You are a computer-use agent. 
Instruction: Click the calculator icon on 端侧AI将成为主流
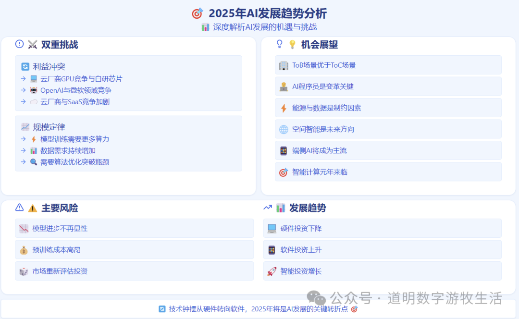tap(284, 150)
